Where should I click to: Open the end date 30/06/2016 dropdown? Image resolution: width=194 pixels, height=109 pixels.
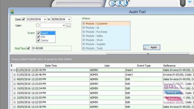click(69, 19)
